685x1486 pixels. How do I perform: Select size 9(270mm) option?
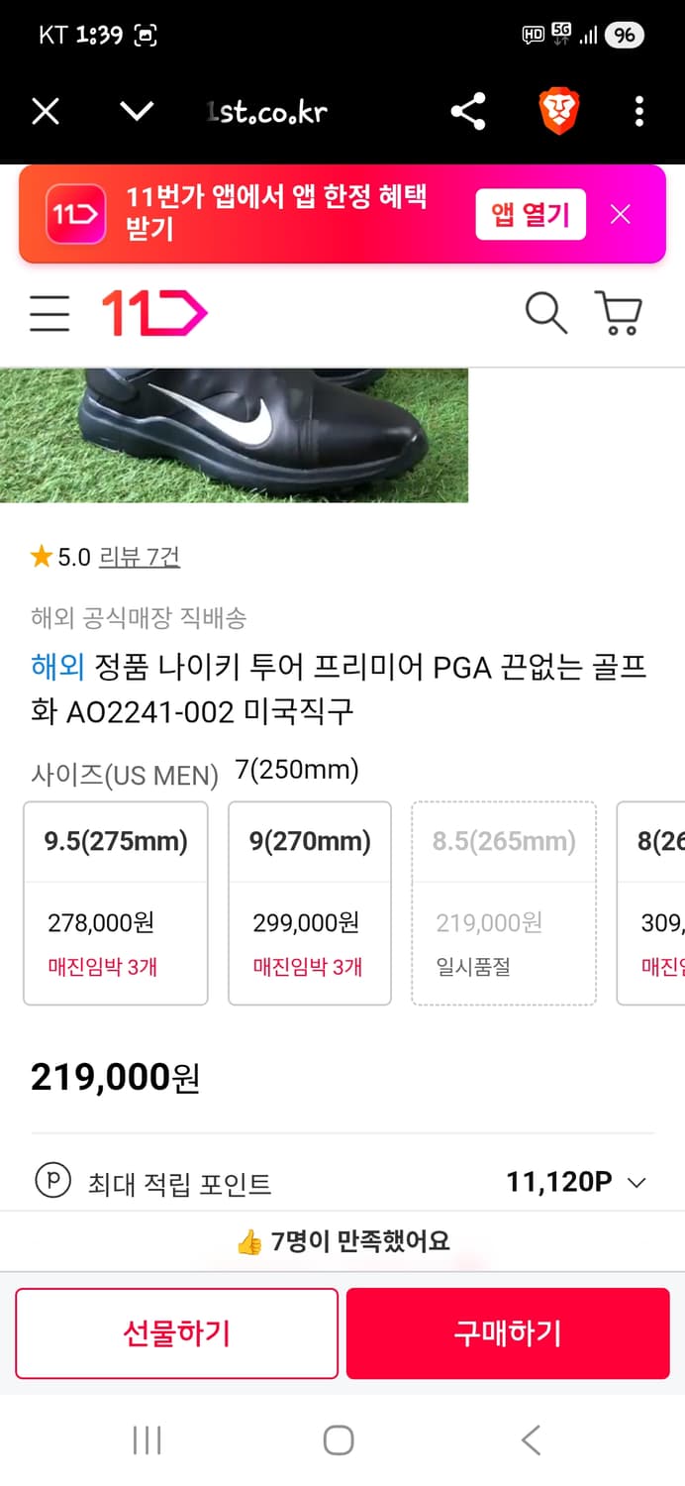click(x=309, y=902)
